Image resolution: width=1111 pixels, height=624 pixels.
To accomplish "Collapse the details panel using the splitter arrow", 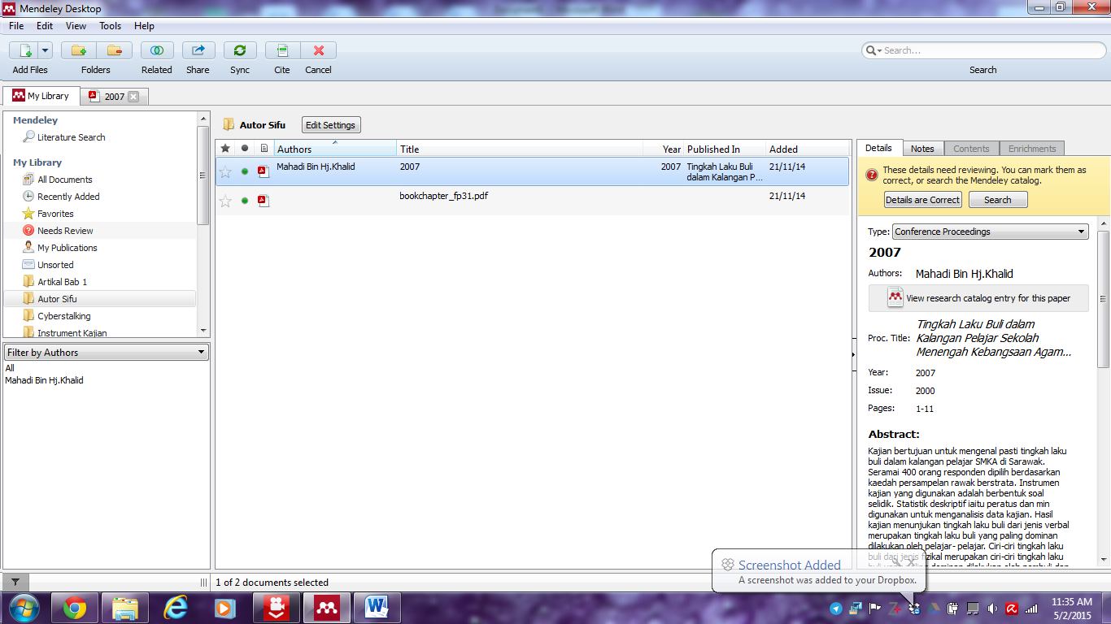I will pos(852,354).
